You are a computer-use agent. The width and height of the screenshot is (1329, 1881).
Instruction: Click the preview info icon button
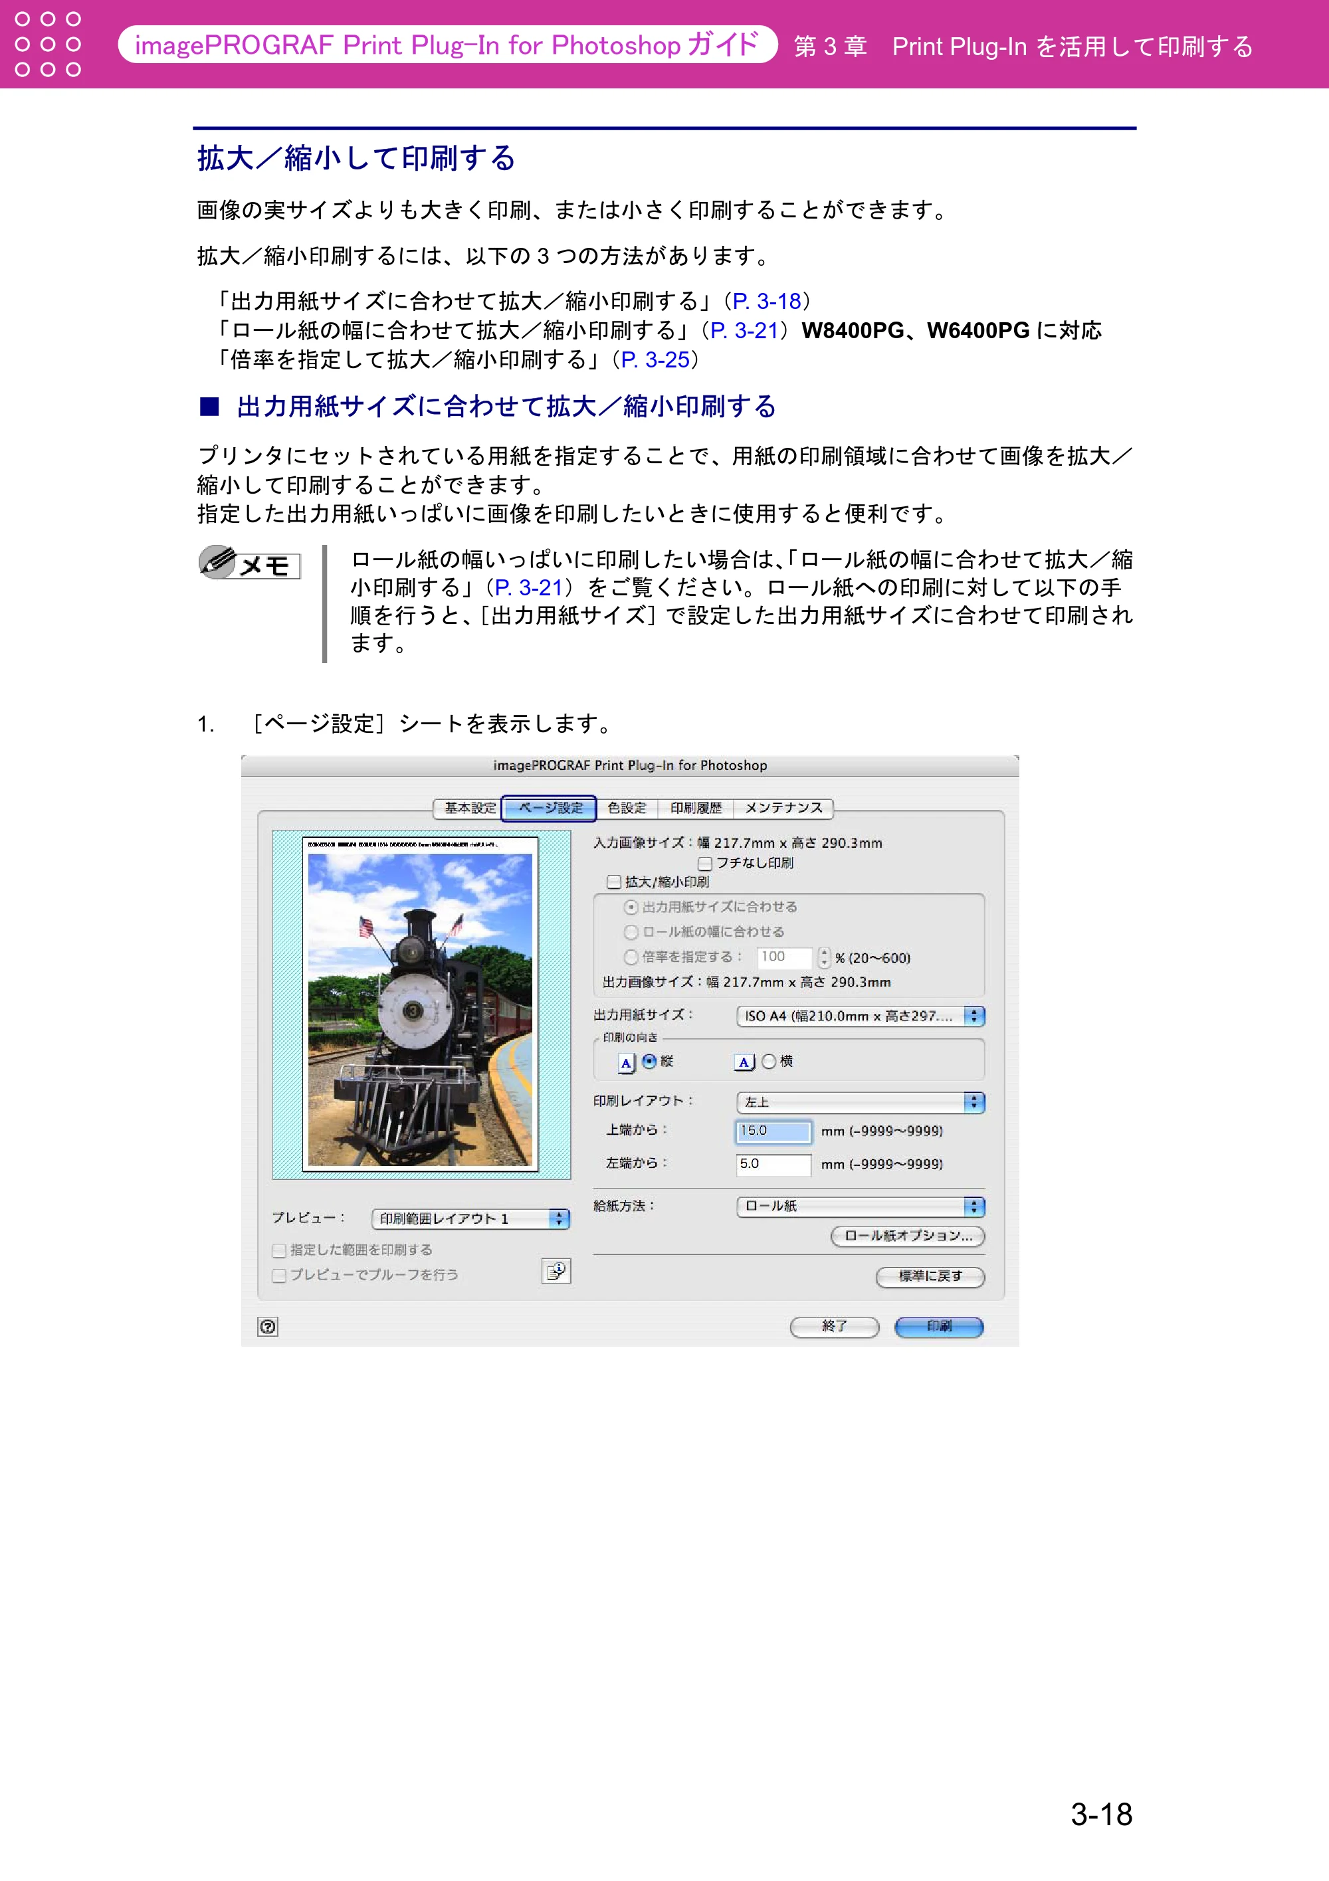point(556,1270)
